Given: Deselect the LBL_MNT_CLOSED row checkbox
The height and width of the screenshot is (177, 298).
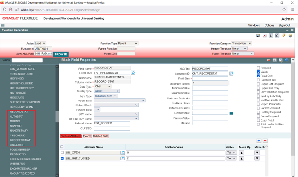Looking at the screenshot, I should pyautogui.click(x=62, y=158).
